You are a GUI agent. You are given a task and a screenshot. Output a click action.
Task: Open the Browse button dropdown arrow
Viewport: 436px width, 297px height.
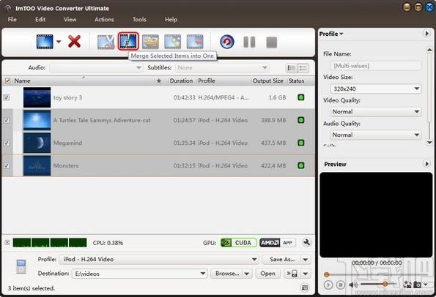(x=247, y=274)
